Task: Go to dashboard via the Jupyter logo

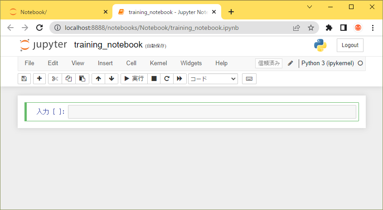Action: [x=43, y=45]
